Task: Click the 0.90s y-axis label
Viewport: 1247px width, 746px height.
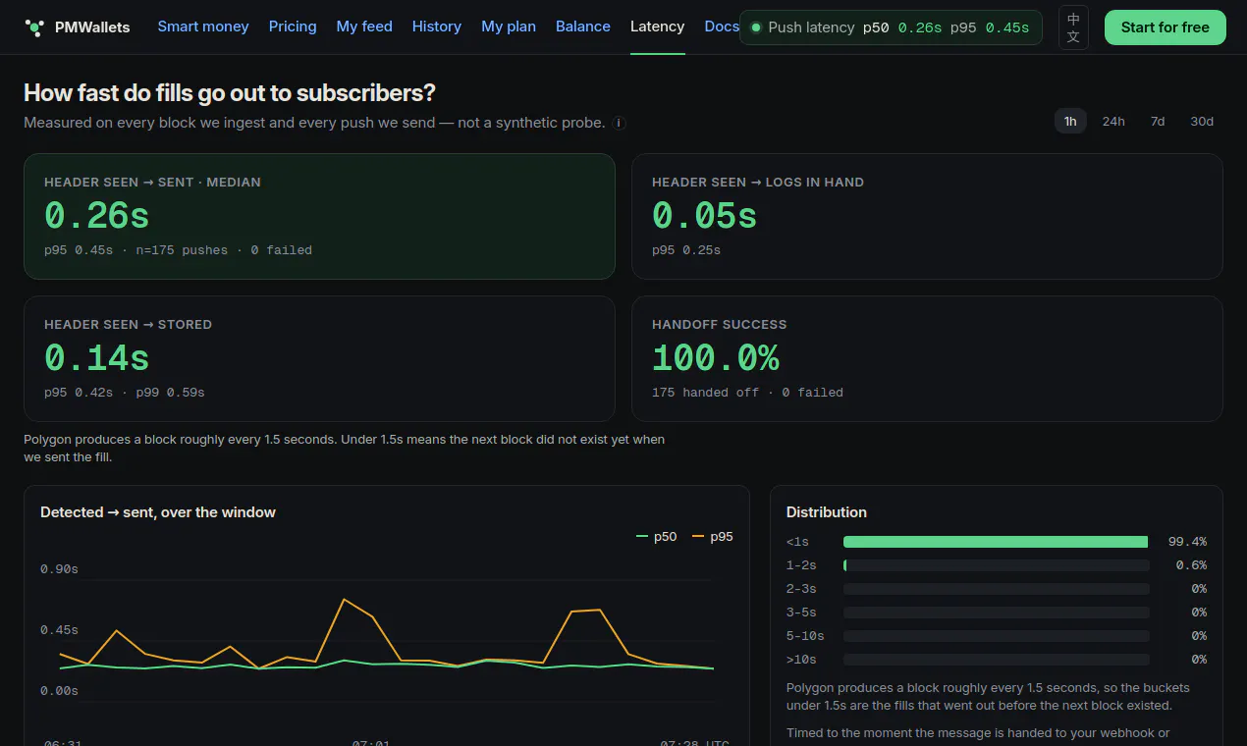Action: click(x=59, y=569)
